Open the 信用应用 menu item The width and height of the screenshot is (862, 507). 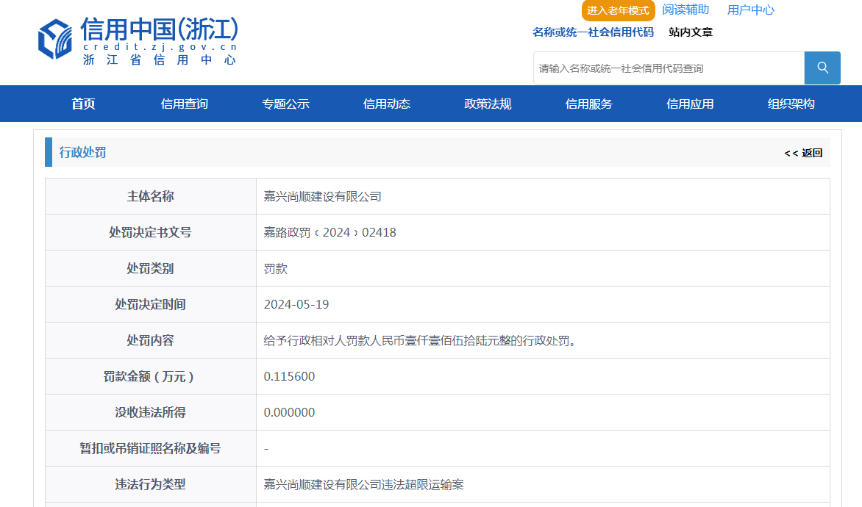[690, 104]
